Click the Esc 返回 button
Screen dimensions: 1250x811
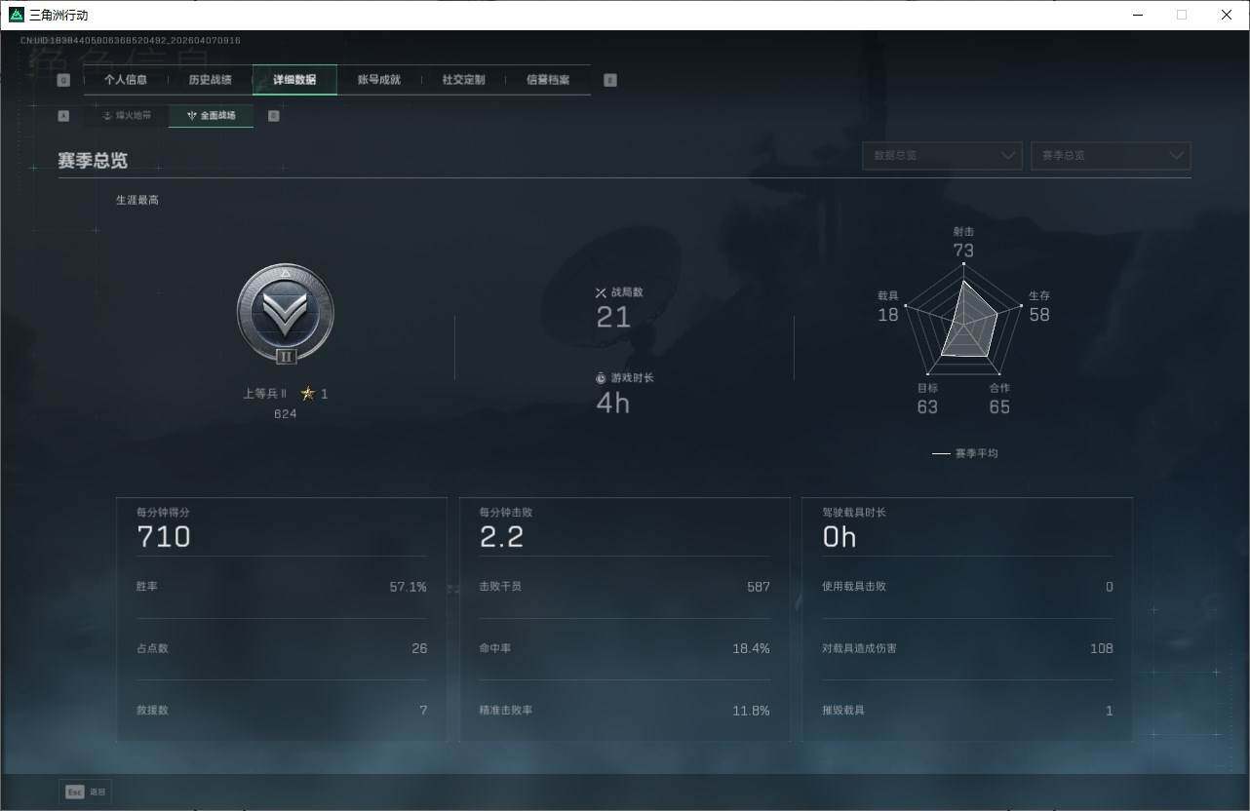tap(86, 792)
